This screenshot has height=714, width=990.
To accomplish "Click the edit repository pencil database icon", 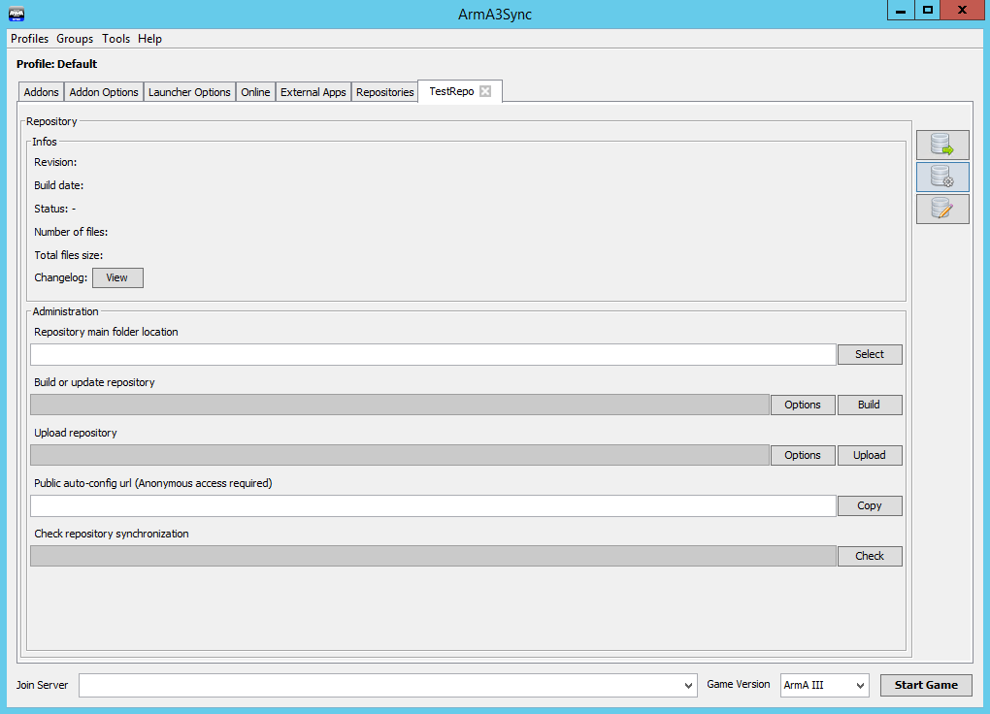I will [942, 209].
